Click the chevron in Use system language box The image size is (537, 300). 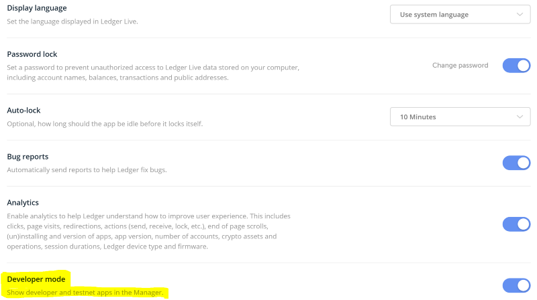(x=520, y=14)
